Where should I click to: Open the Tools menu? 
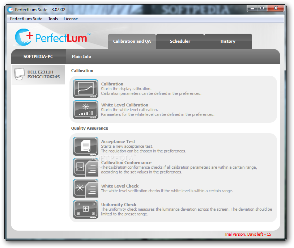pos(53,19)
